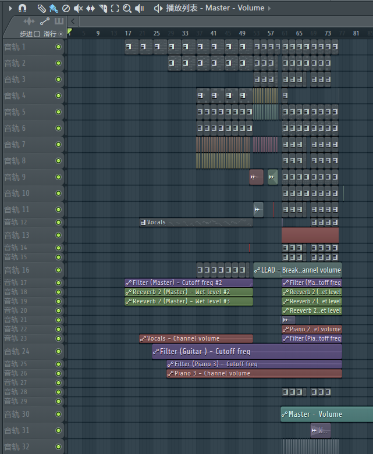Screen dimensions: 373x454
Task: Select the Paint brush tool
Action: click(54, 8)
